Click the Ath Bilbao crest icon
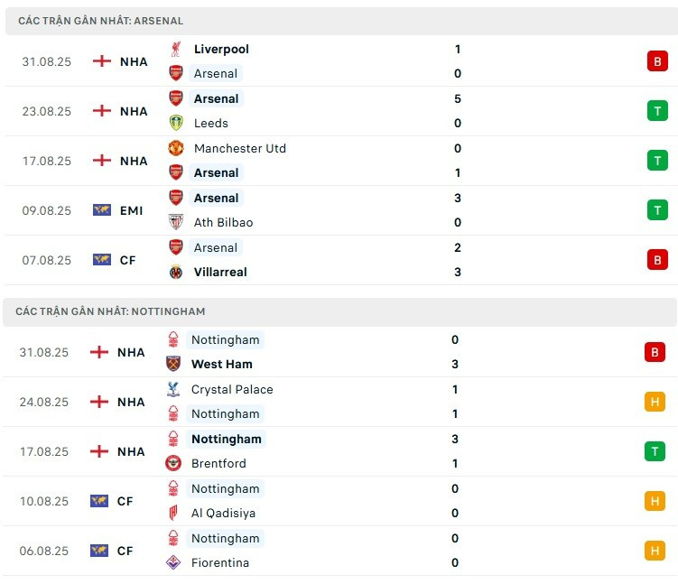The height and width of the screenshot is (584, 678). (175, 222)
